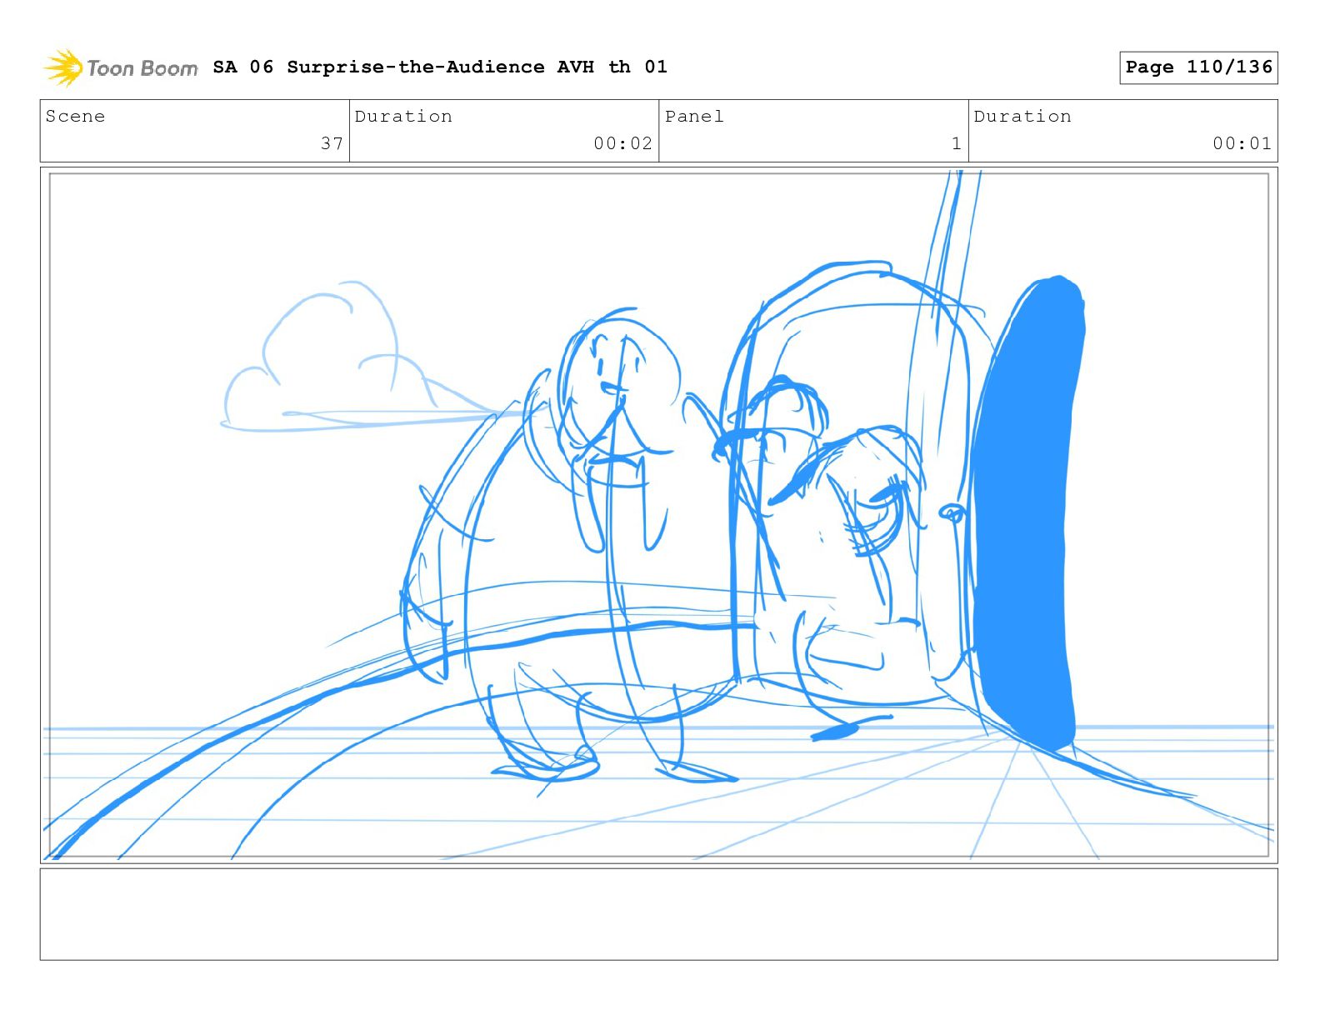Select the panel duration value '00:01'
Viewport: 1320px width, 1020px height.
1242,143
